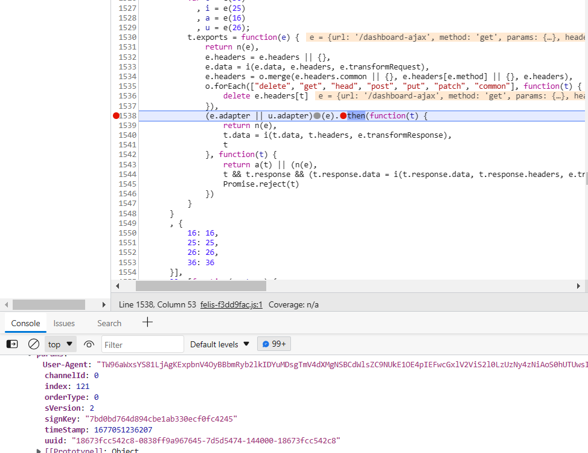
Task: Click the timeStamp value 1677051236207
Action: [x=123, y=429]
